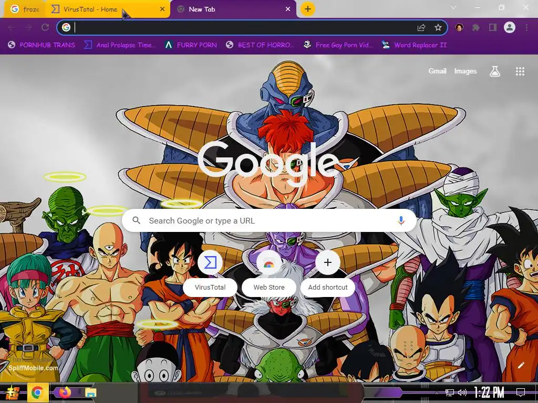This screenshot has height=403, width=538.
Task: Close the New Tab tab
Action: point(288,9)
